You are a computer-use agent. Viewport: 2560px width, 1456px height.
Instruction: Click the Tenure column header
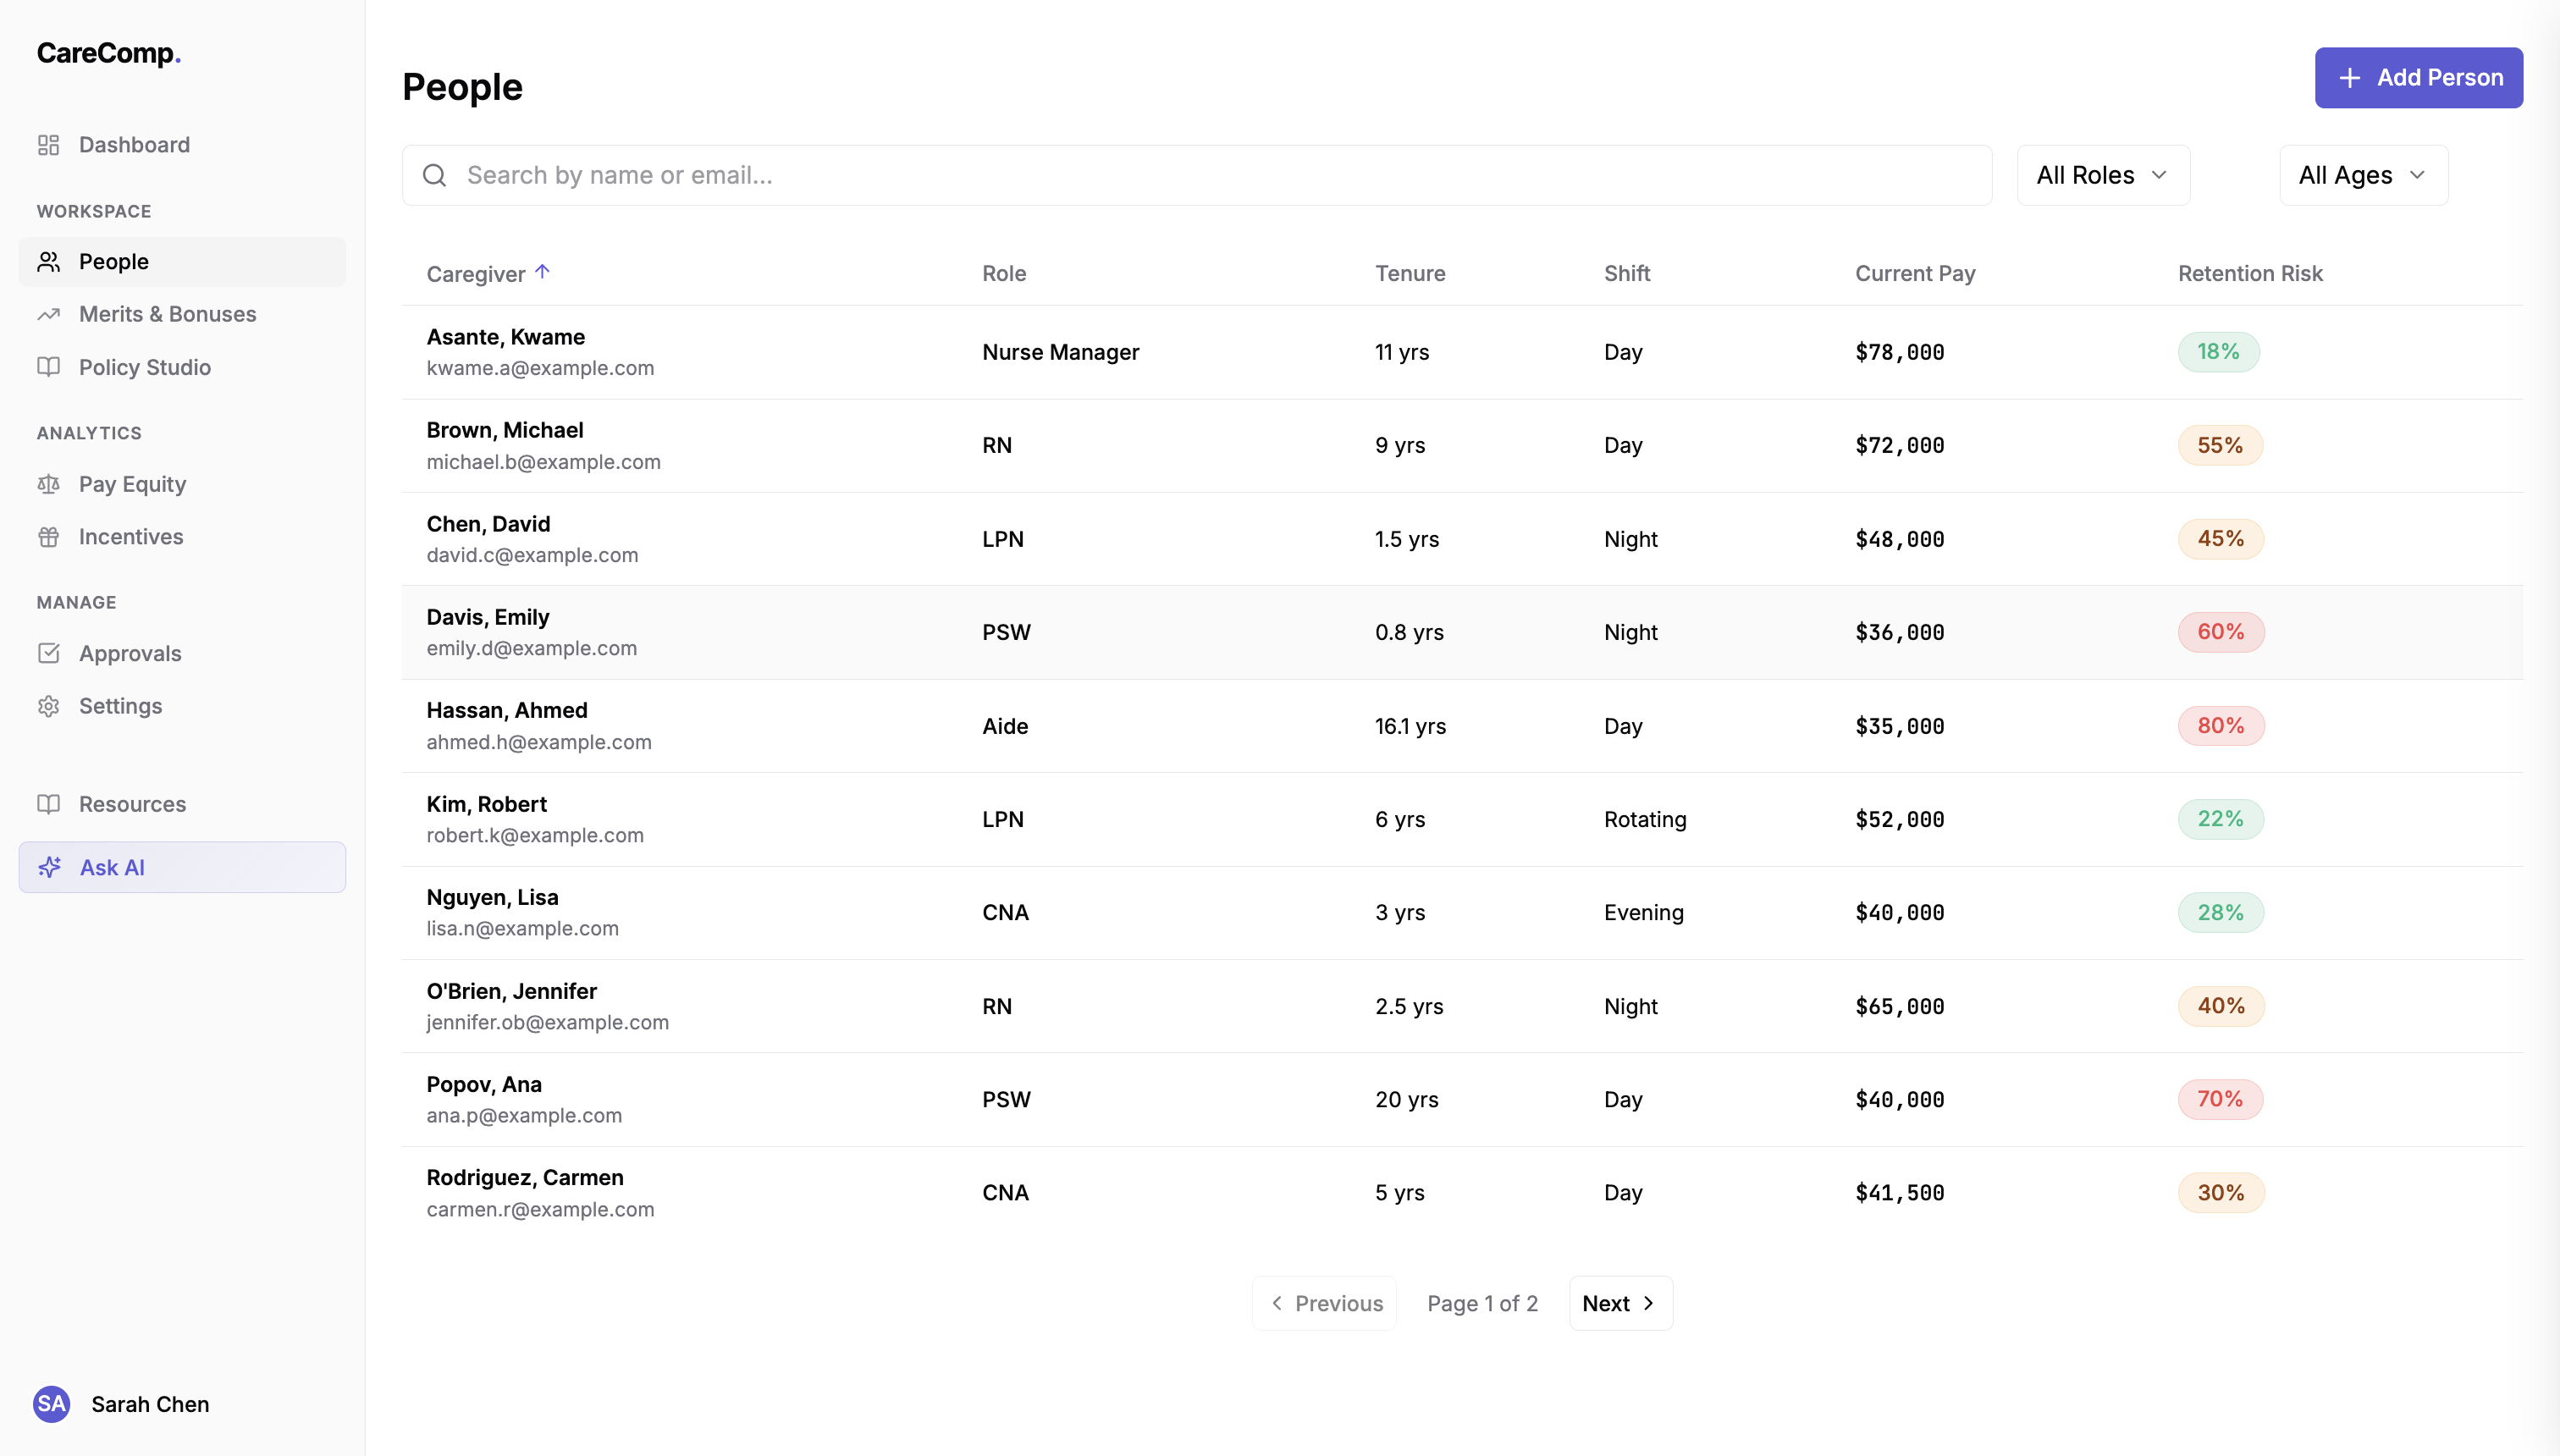coord(1410,274)
